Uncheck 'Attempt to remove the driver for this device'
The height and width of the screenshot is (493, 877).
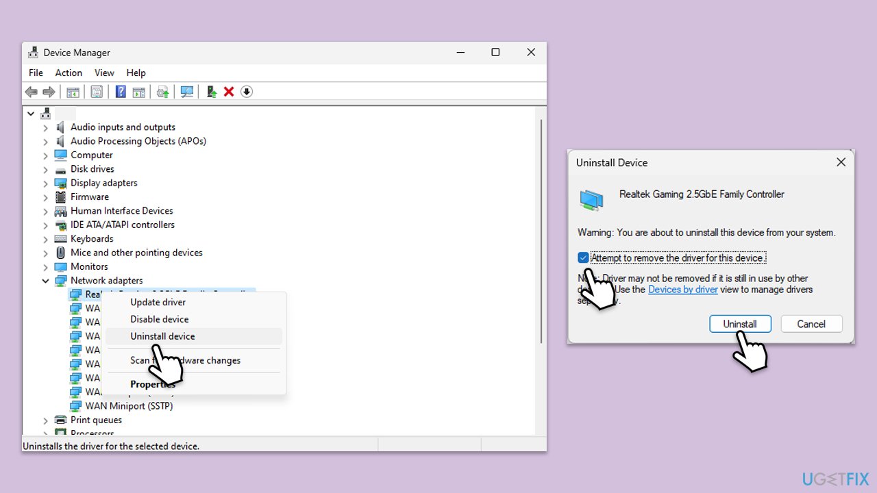coord(583,258)
